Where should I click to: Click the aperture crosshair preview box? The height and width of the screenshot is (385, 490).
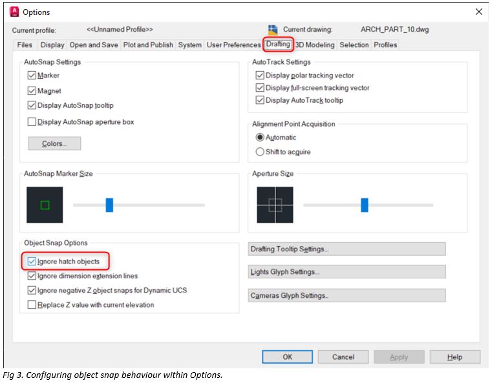pos(275,205)
